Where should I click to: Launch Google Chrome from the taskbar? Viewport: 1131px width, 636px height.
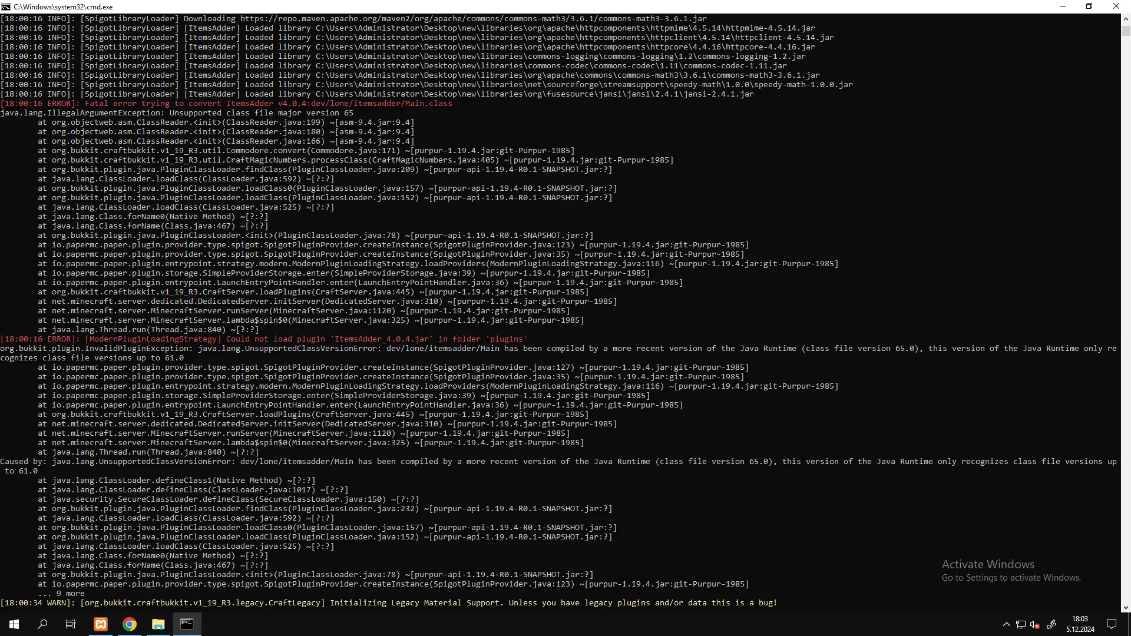pyautogui.click(x=130, y=624)
